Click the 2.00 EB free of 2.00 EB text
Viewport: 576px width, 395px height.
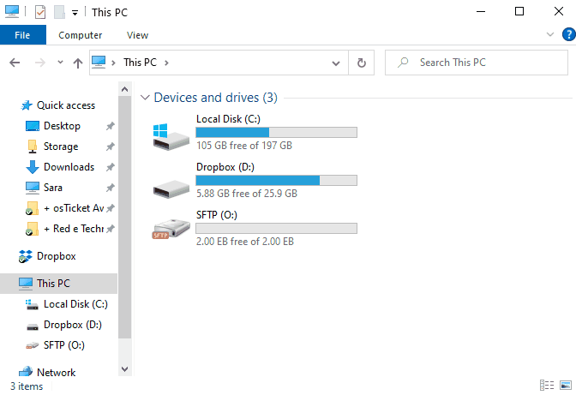245,242
